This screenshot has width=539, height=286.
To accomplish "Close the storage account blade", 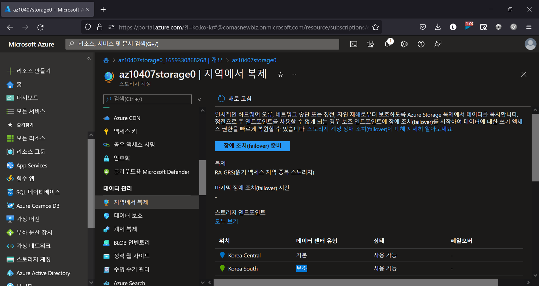I will pos(524,74).
